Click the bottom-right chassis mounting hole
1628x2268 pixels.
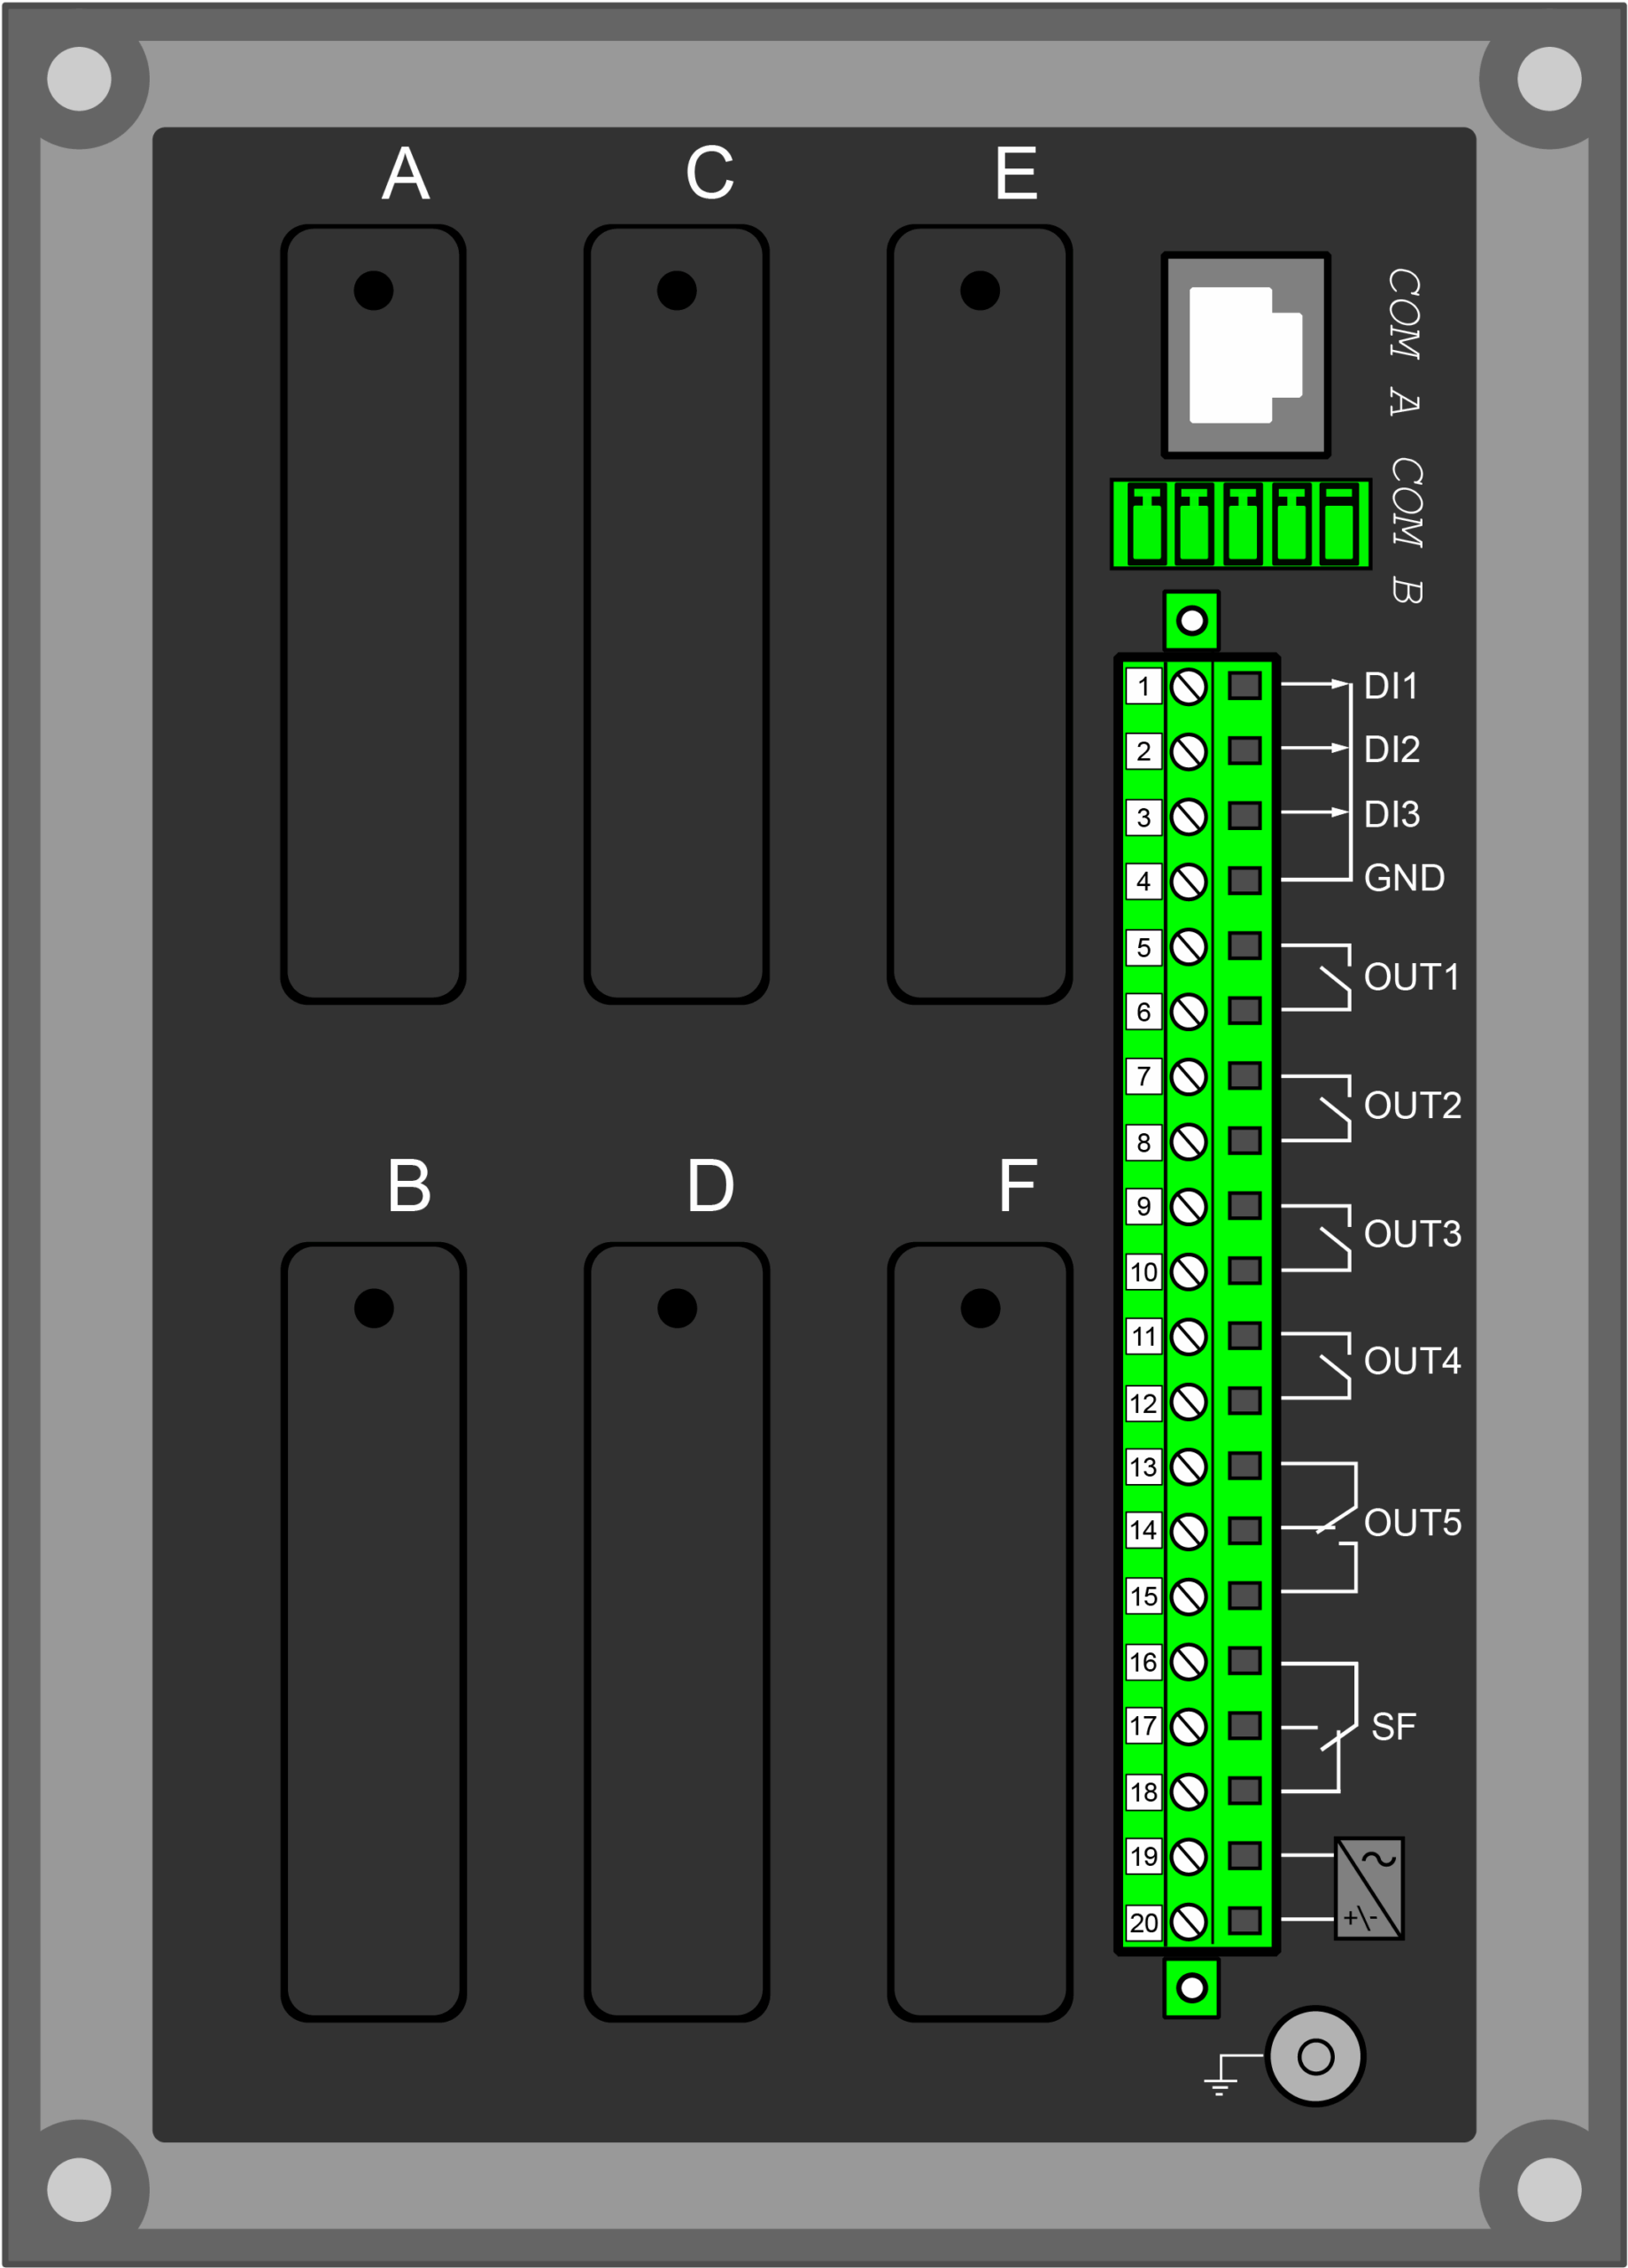(x=1549, y=2189)
